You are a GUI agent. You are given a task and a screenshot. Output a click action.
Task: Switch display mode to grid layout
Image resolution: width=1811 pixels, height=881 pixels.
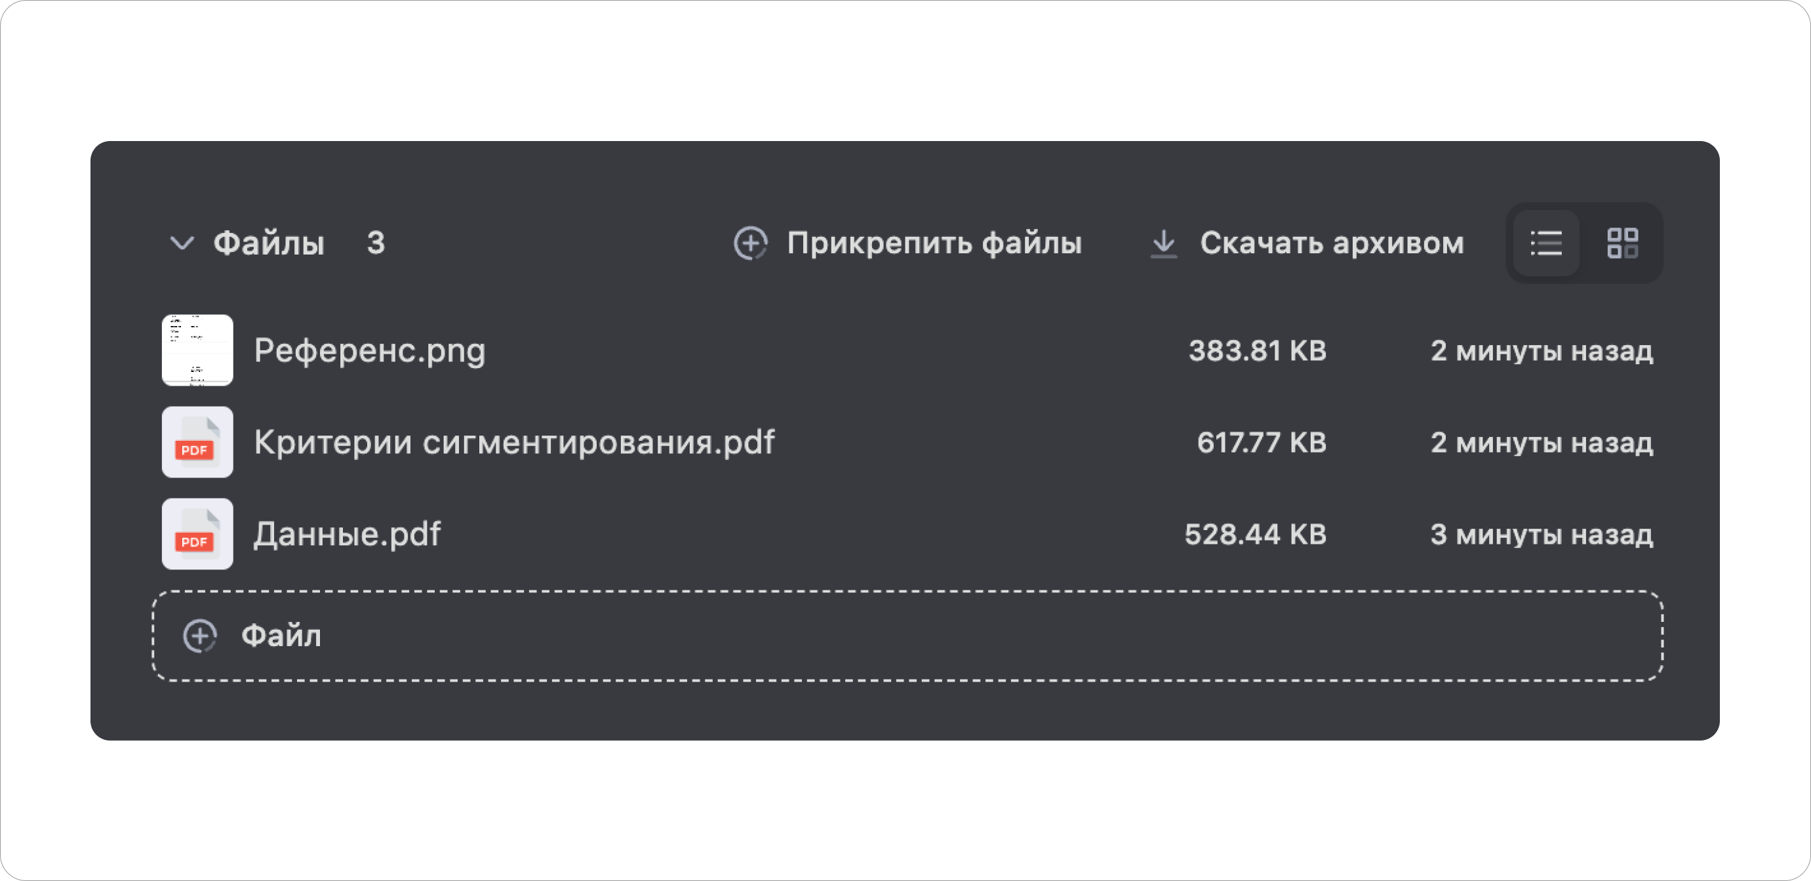[x=1624, y=244]
